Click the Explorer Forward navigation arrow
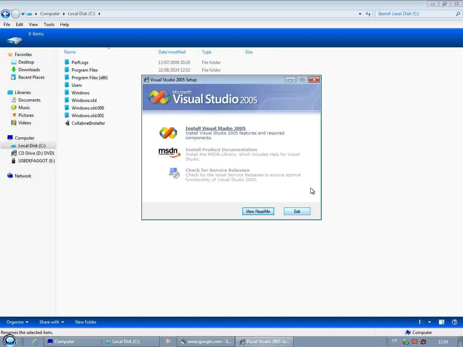 pyautogui.click(x=16, y=14)
